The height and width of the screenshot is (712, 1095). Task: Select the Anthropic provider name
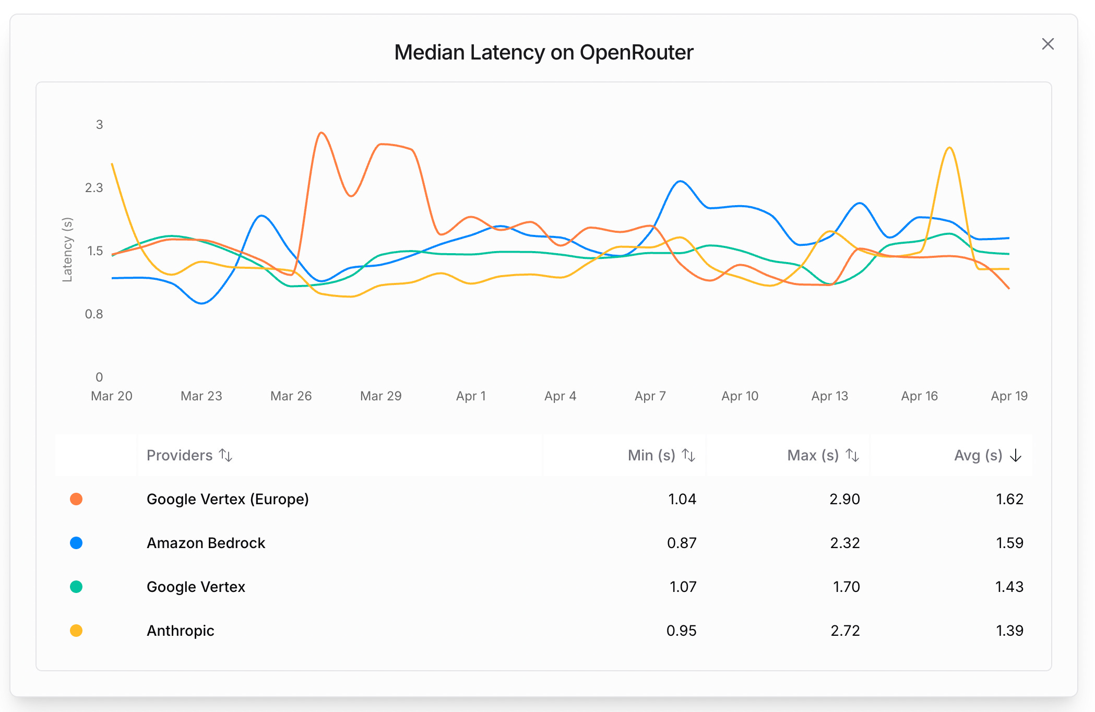pos(181,631)
